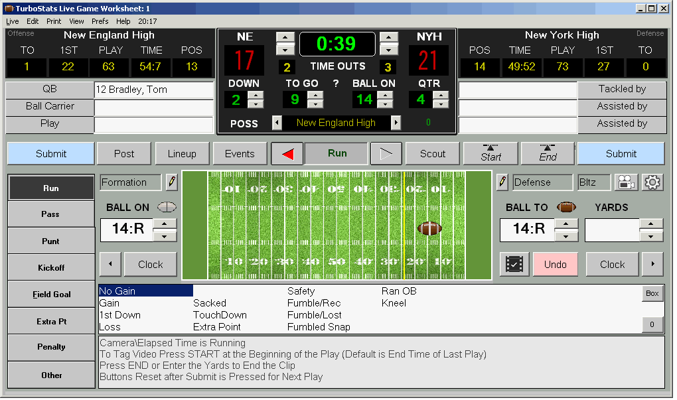The height and width of the screenshot is (400, 677).
Task: Select the Kickoff play type
Action: pyautogui.click(x=51, y=267)
